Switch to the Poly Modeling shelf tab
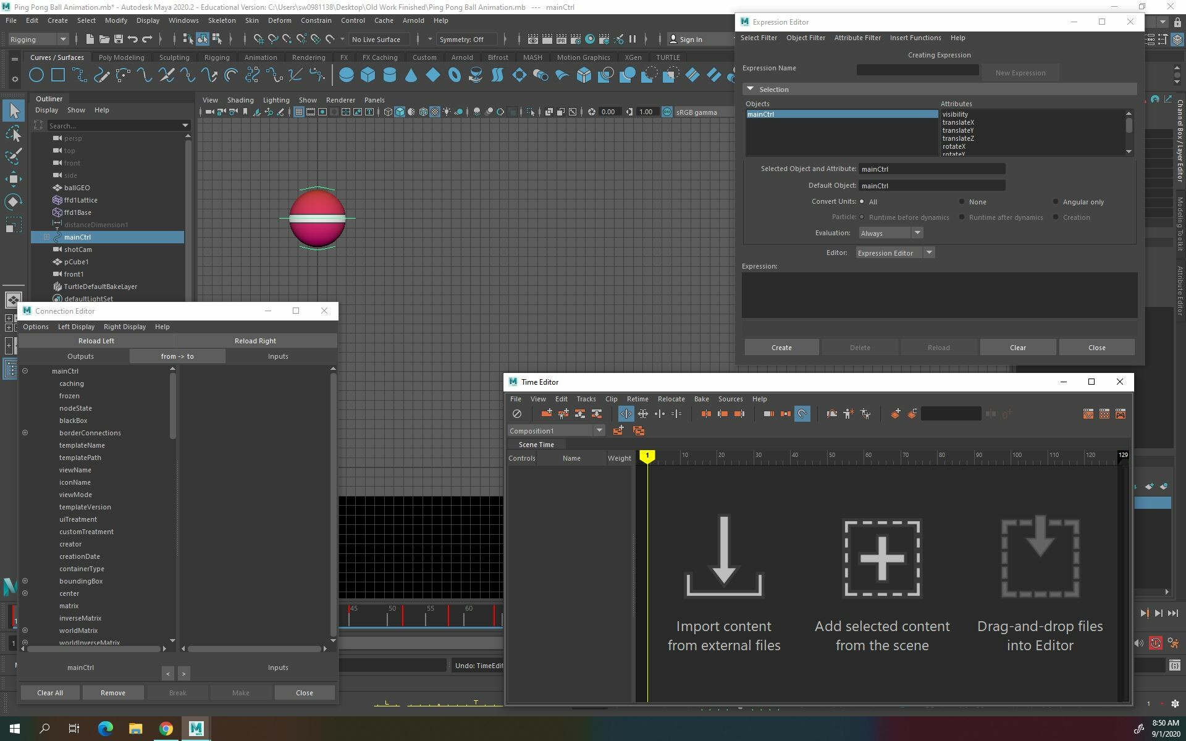 (x=121, y=57)
